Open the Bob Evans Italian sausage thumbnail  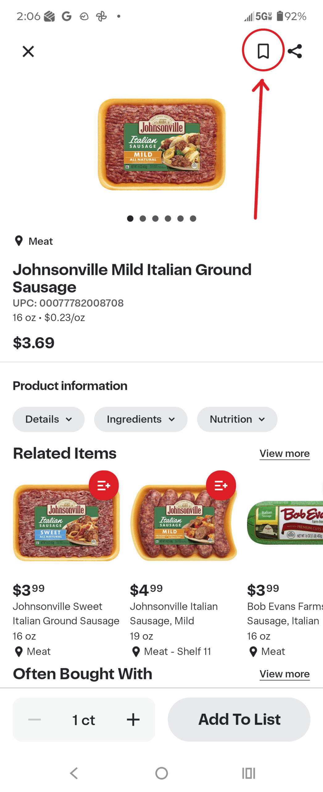pos(285,522)
